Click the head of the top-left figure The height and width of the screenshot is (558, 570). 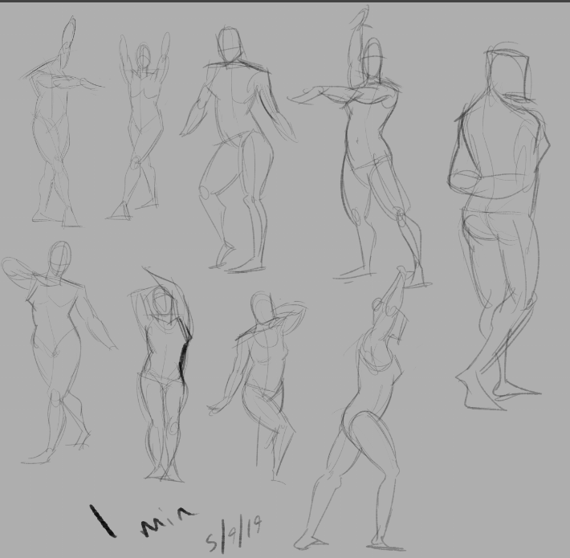tap(68, 36)
